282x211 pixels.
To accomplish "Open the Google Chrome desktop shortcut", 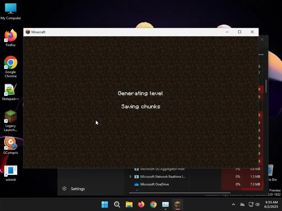I will tap(11, 67).
